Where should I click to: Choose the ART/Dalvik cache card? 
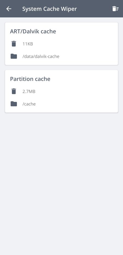[x=61, y=44]
